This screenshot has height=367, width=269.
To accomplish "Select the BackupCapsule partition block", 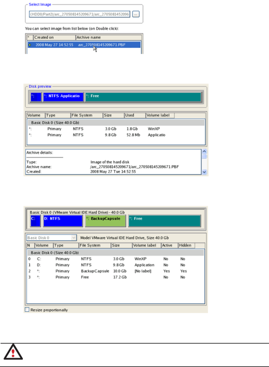I will (105, 221).
